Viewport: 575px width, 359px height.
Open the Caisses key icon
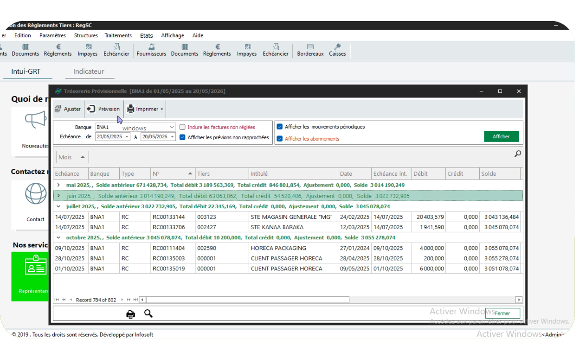(337, 47)
